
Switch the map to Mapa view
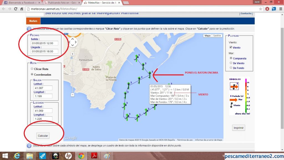[207, 36]
